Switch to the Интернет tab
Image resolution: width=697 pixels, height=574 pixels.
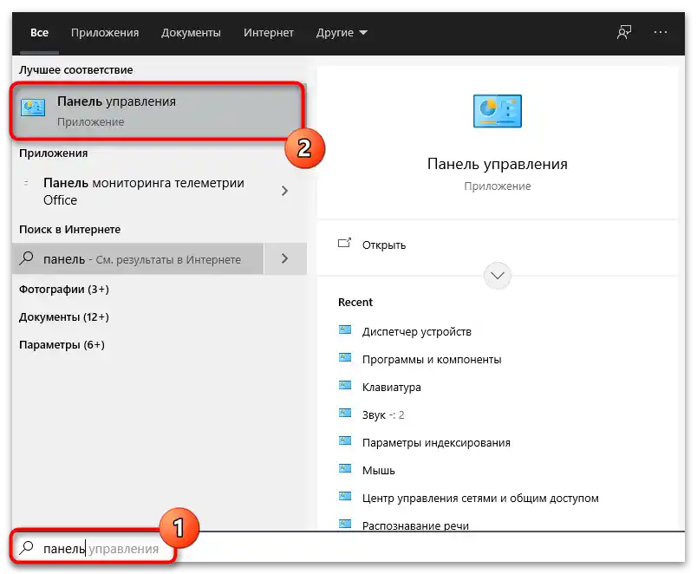point(269,32)
